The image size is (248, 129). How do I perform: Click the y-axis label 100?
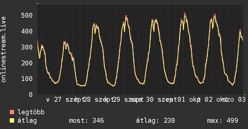point(27,79)
